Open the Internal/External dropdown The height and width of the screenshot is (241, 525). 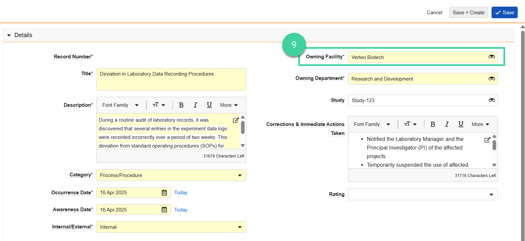pyautogui.click(x=171, y=227)
